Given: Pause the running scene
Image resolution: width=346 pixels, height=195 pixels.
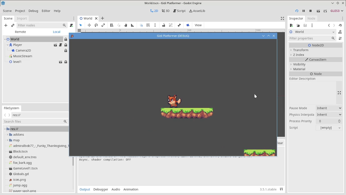Looking at the screenshot, I should (304, 11).
